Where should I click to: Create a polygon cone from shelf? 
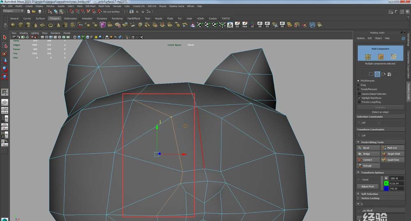click(x=35, y=25)
